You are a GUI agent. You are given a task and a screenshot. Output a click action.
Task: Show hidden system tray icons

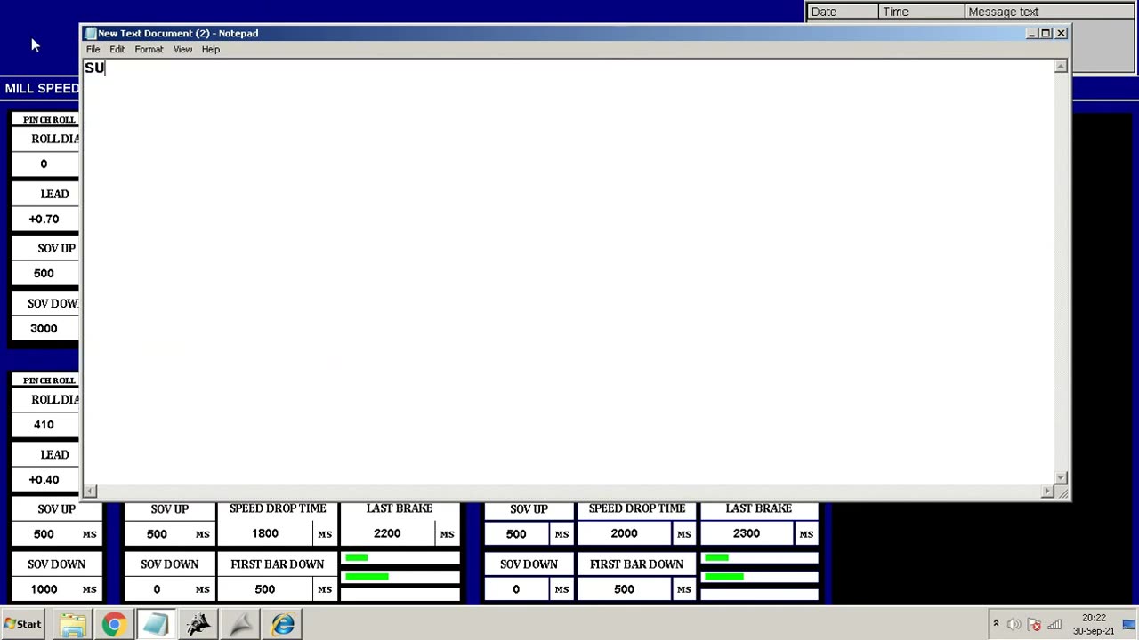996,624
